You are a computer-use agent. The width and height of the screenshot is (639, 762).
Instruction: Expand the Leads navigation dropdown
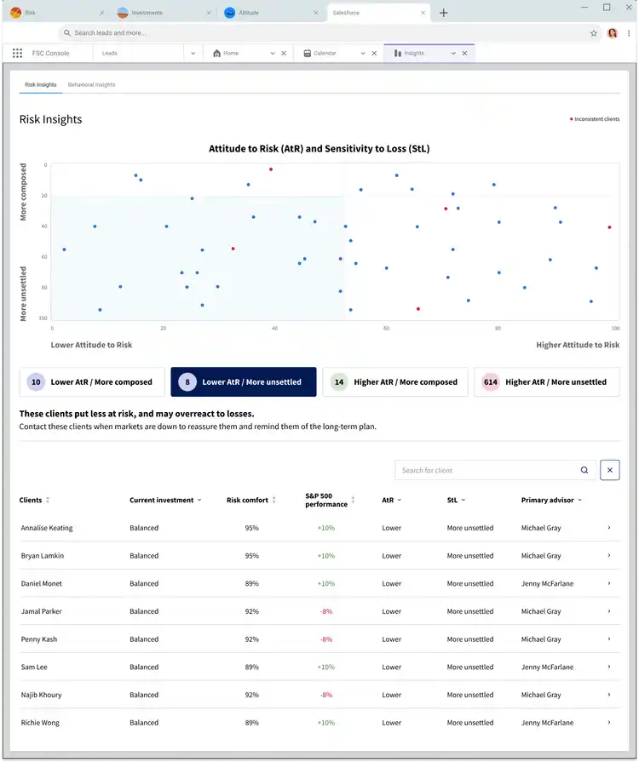click(193, 53)
